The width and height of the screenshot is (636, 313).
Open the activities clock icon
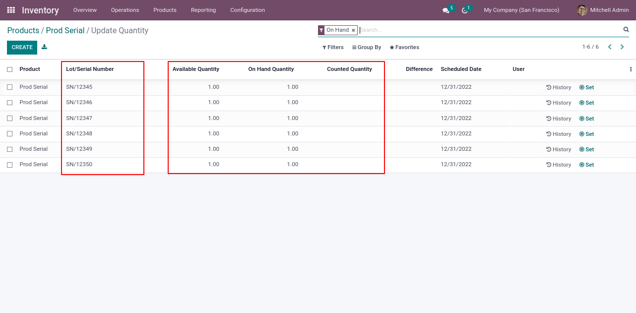coord(465,10)
